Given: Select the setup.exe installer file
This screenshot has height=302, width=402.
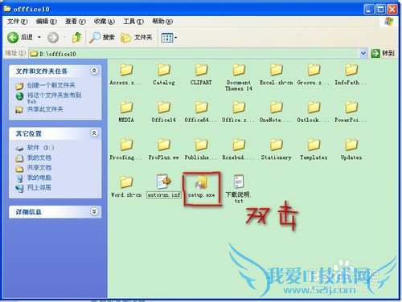Looking at the screenshot, I should 201,187.
